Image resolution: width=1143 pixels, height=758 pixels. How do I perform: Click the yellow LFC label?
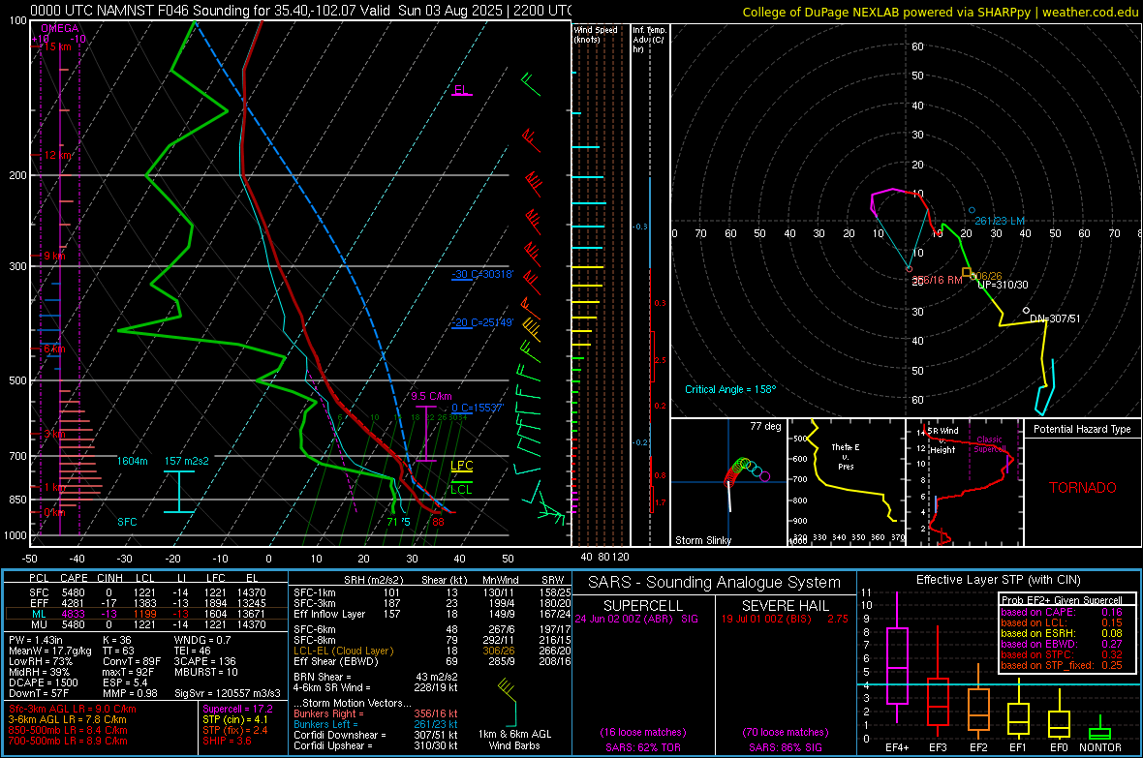[461, 466]
